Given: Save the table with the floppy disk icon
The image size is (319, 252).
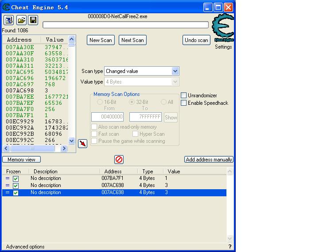Looking at the screenshot, I should 33,20.
